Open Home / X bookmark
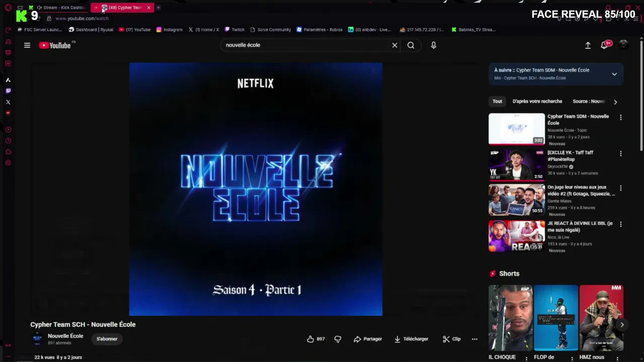The height and width of the screenshot is (362, 644). 204,30
